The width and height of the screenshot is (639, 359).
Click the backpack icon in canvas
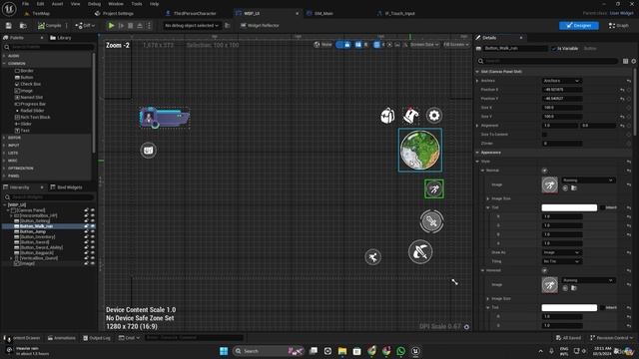click(387, 116)
